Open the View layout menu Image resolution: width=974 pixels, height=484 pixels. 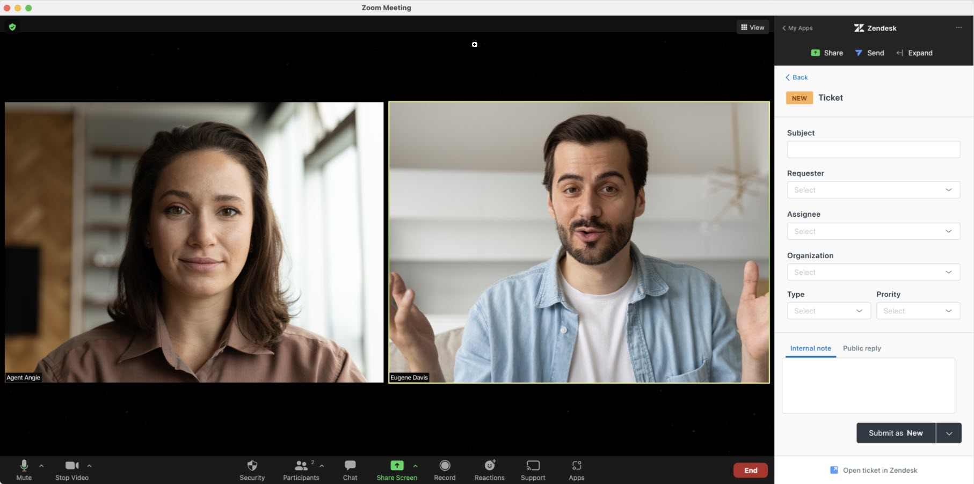pos(752,27)
